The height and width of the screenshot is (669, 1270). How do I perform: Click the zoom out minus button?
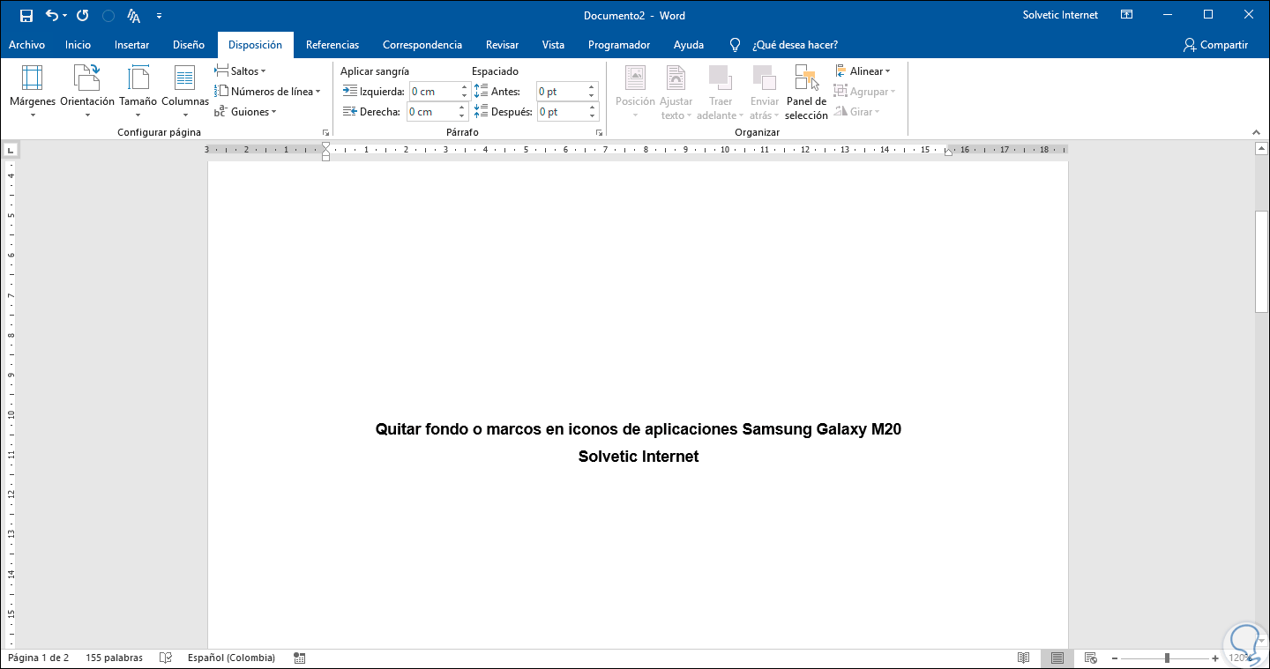click(x=1115, y=658)
